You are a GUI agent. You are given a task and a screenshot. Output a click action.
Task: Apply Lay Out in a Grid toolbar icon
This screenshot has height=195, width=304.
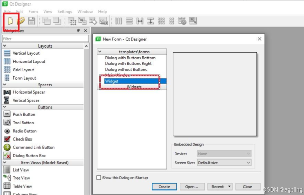[x=161, y=21]
